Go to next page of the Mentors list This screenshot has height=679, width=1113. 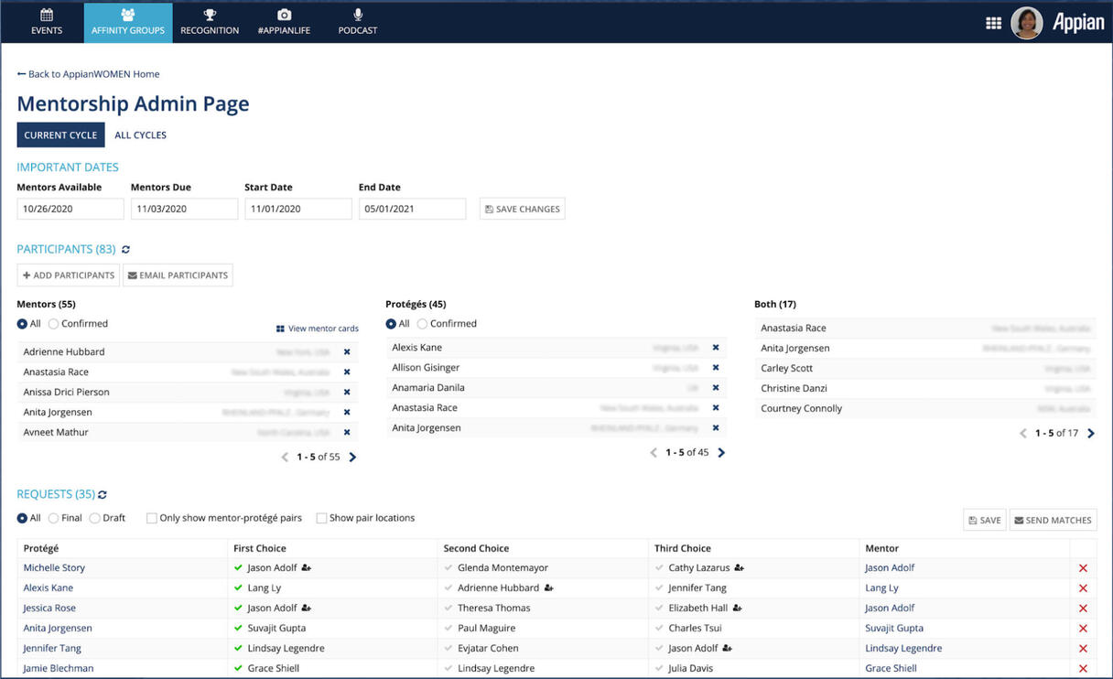tap(352, 457)
